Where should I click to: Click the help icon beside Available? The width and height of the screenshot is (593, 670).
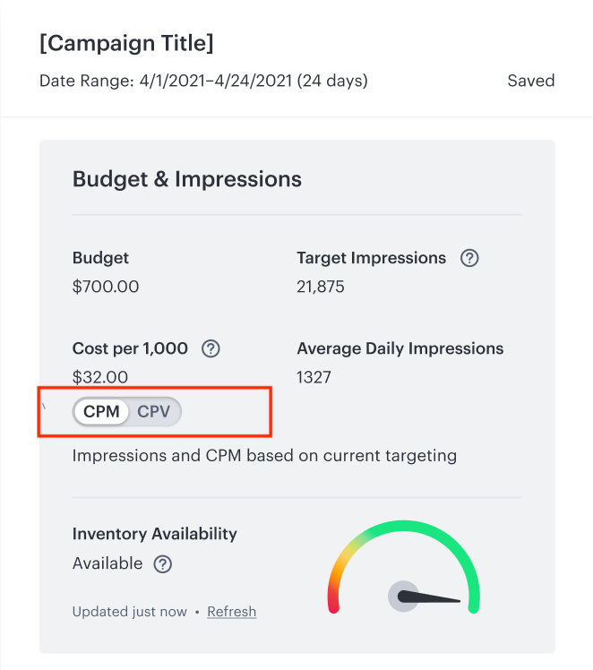coord(163,564)
